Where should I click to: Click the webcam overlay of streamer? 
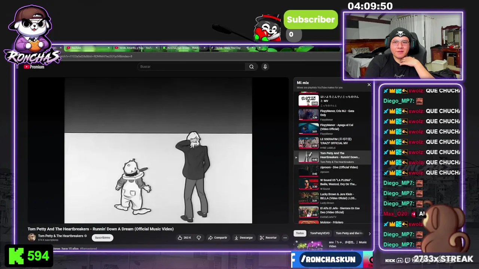pos(403,46)
